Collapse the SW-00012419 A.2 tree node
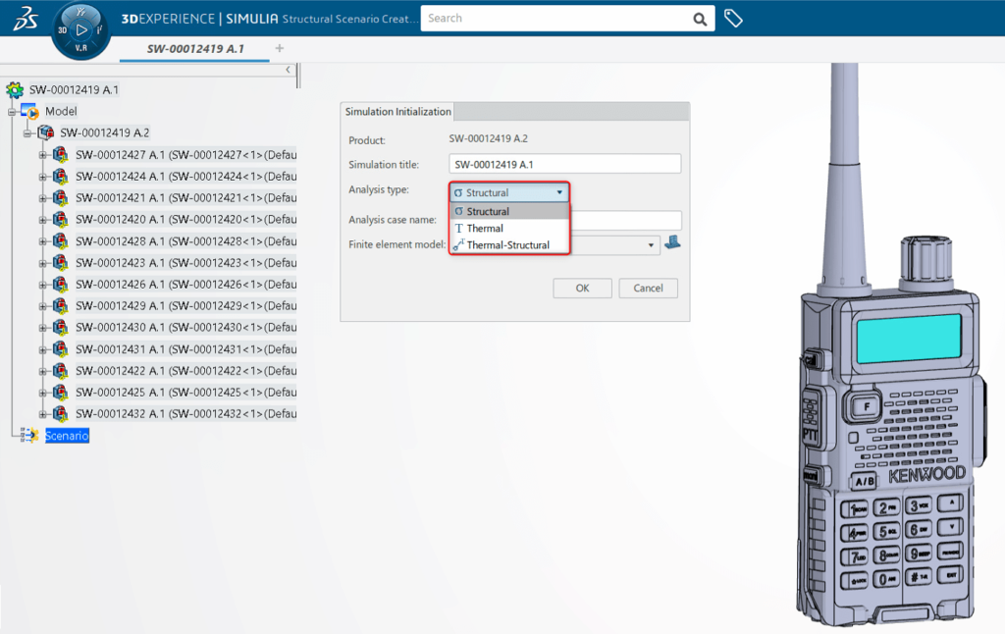This screenshot has width=1005, height=634. point(27,133)
